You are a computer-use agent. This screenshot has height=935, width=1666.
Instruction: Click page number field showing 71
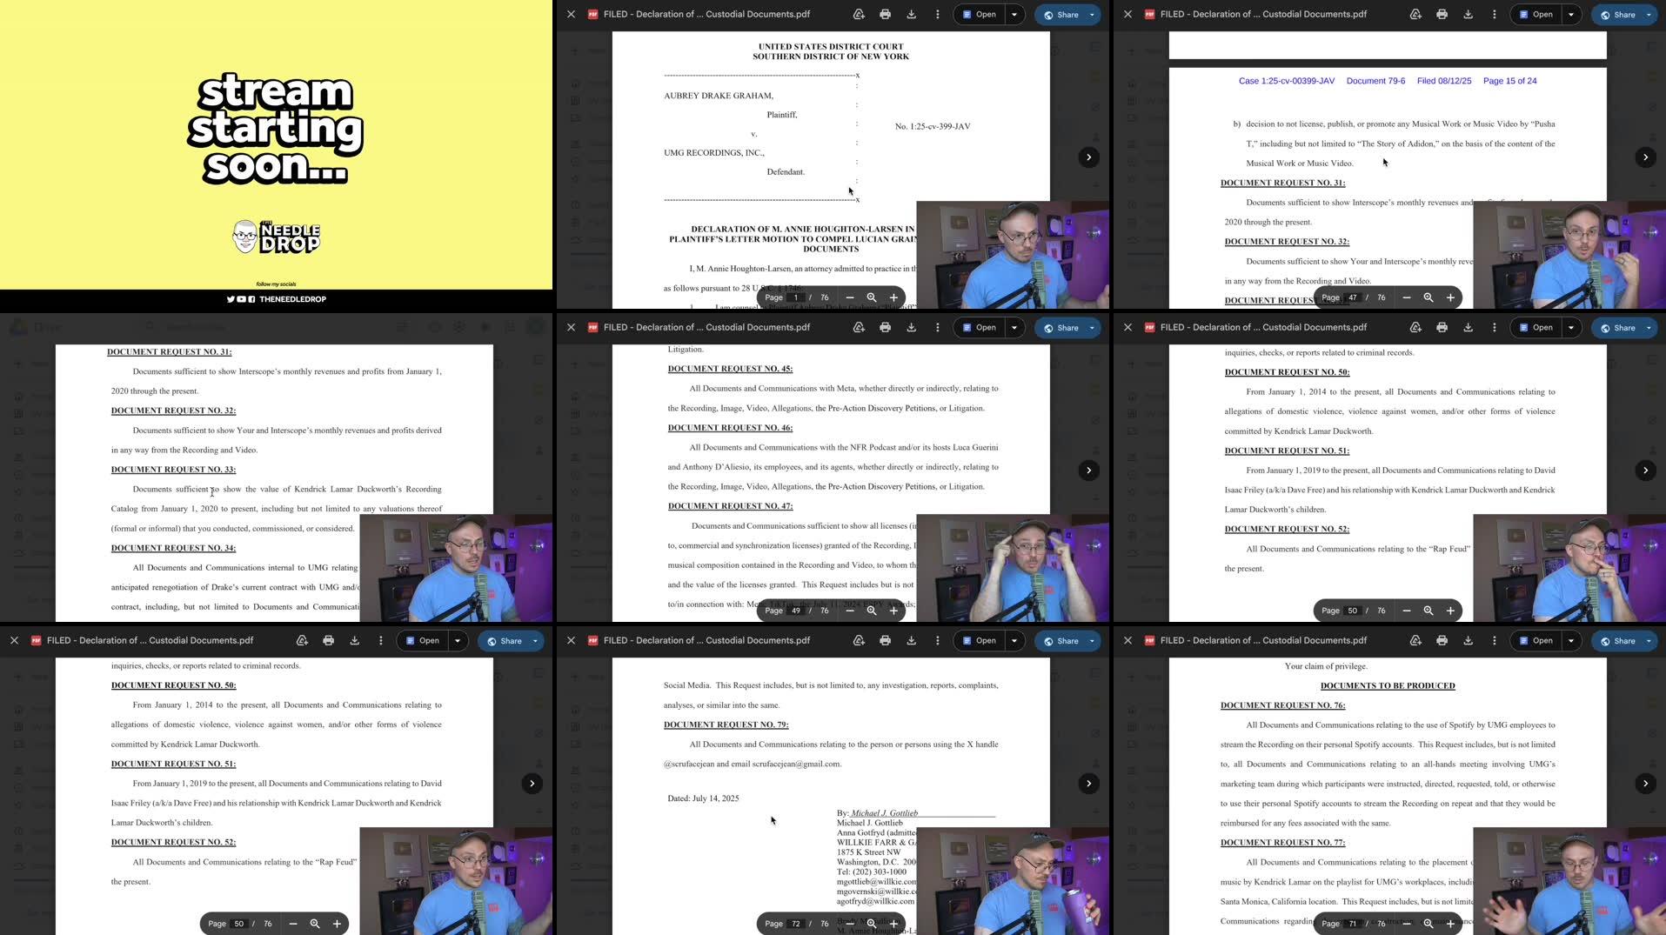[1352, 924]
